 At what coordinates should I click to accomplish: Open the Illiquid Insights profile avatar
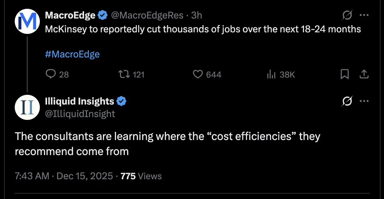tap(27, 107)
